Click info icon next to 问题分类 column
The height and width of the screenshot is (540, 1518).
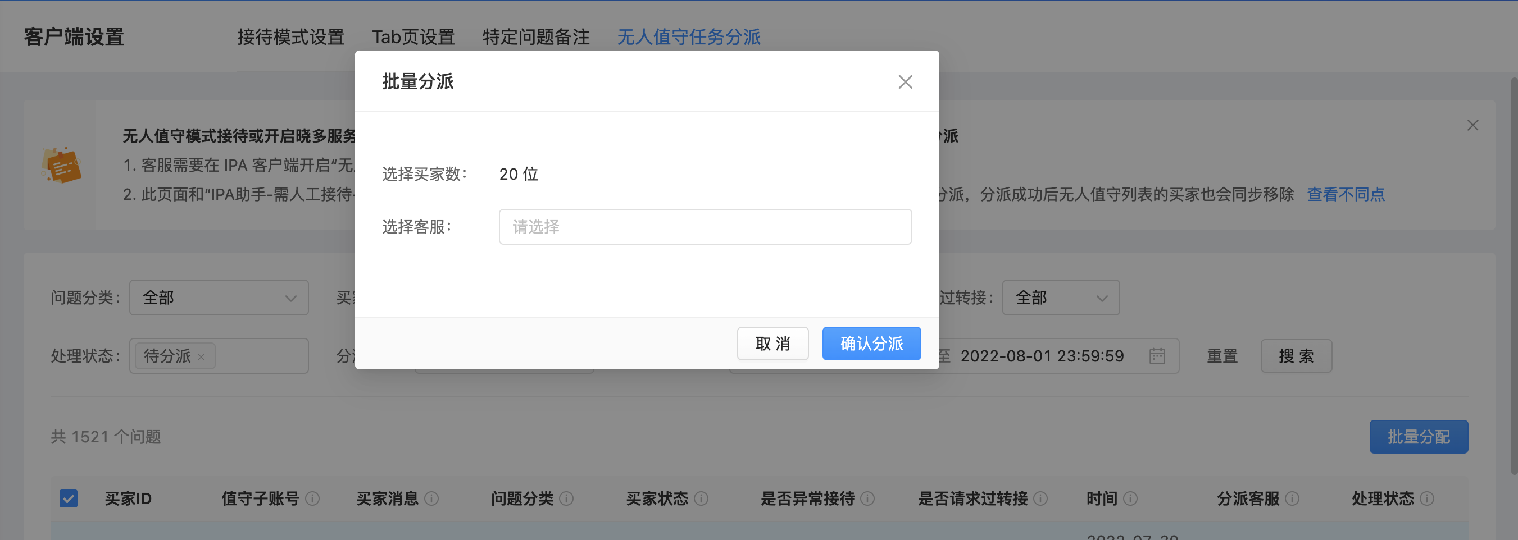[x=566, y=499]
